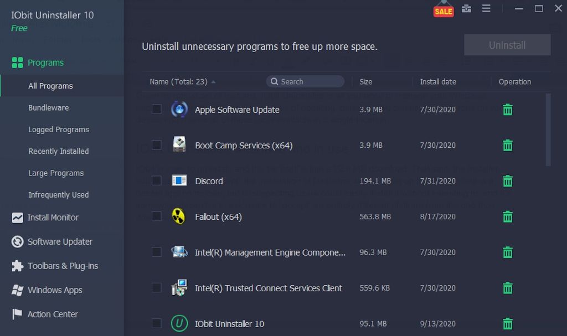Viewport: 567px width, 336px height.
Task: Open the Recently Installed view
Action: click(x=58, y=151)
